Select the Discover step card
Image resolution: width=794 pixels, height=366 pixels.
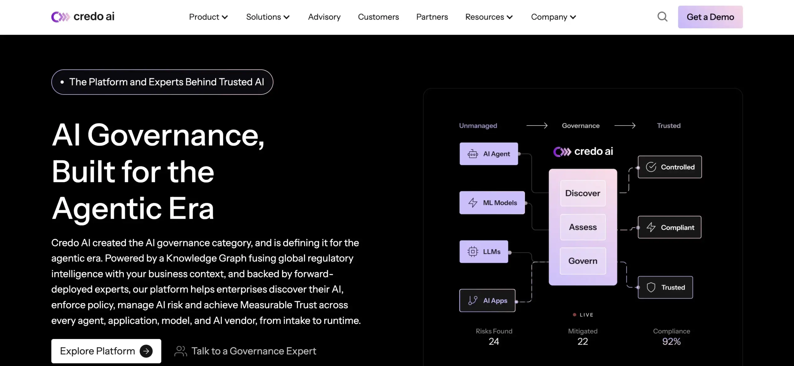(x=583, y=193)
